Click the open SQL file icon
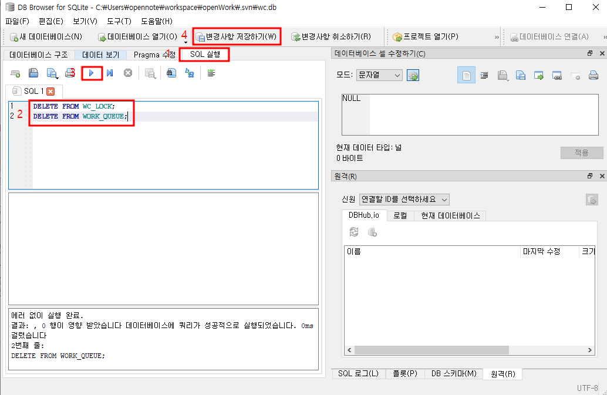This screenshot has width=607, height=395. pyautogui.click(x=33, y=73)
